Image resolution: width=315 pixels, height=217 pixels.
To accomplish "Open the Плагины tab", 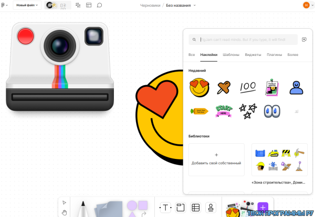I will [x=274, y=54].
